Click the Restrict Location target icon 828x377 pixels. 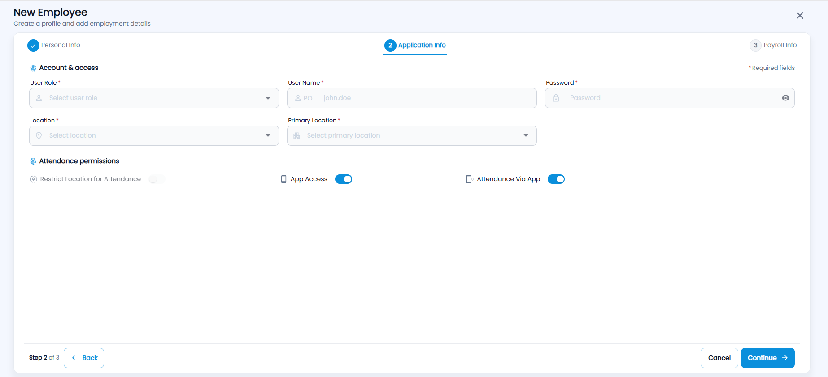coord(33,179)
